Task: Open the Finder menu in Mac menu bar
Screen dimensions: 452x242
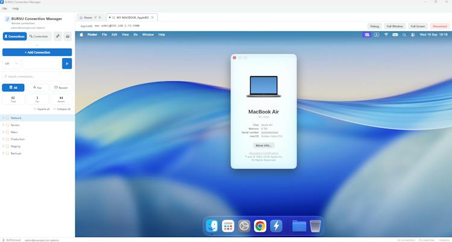Action: pos(92,34)
